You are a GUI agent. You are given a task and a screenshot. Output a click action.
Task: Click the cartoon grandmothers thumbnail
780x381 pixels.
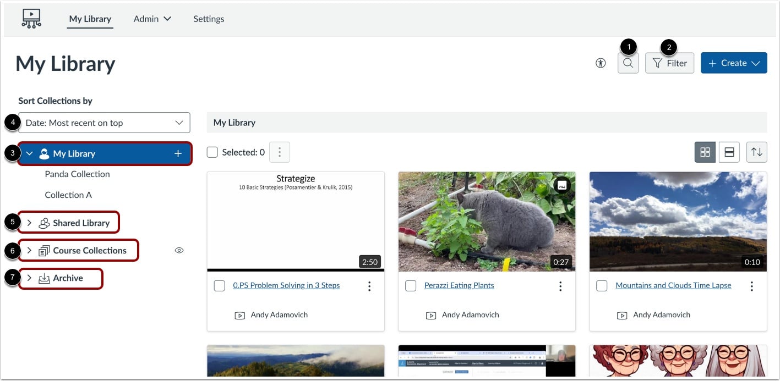678,361
